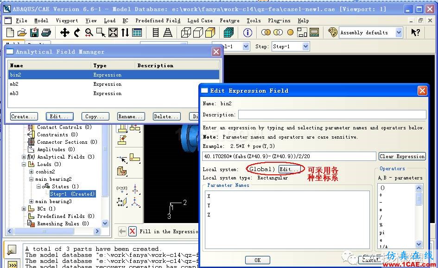Click the Copy... button
This screenshot has height=268, width=438.
[x=95, y=116]
